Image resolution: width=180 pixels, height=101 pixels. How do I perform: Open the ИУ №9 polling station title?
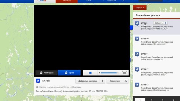(x=144, y=23)
